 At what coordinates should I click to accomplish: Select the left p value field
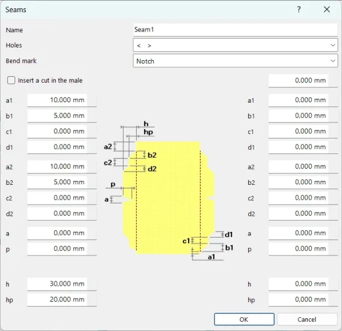(x=62, y=249)
